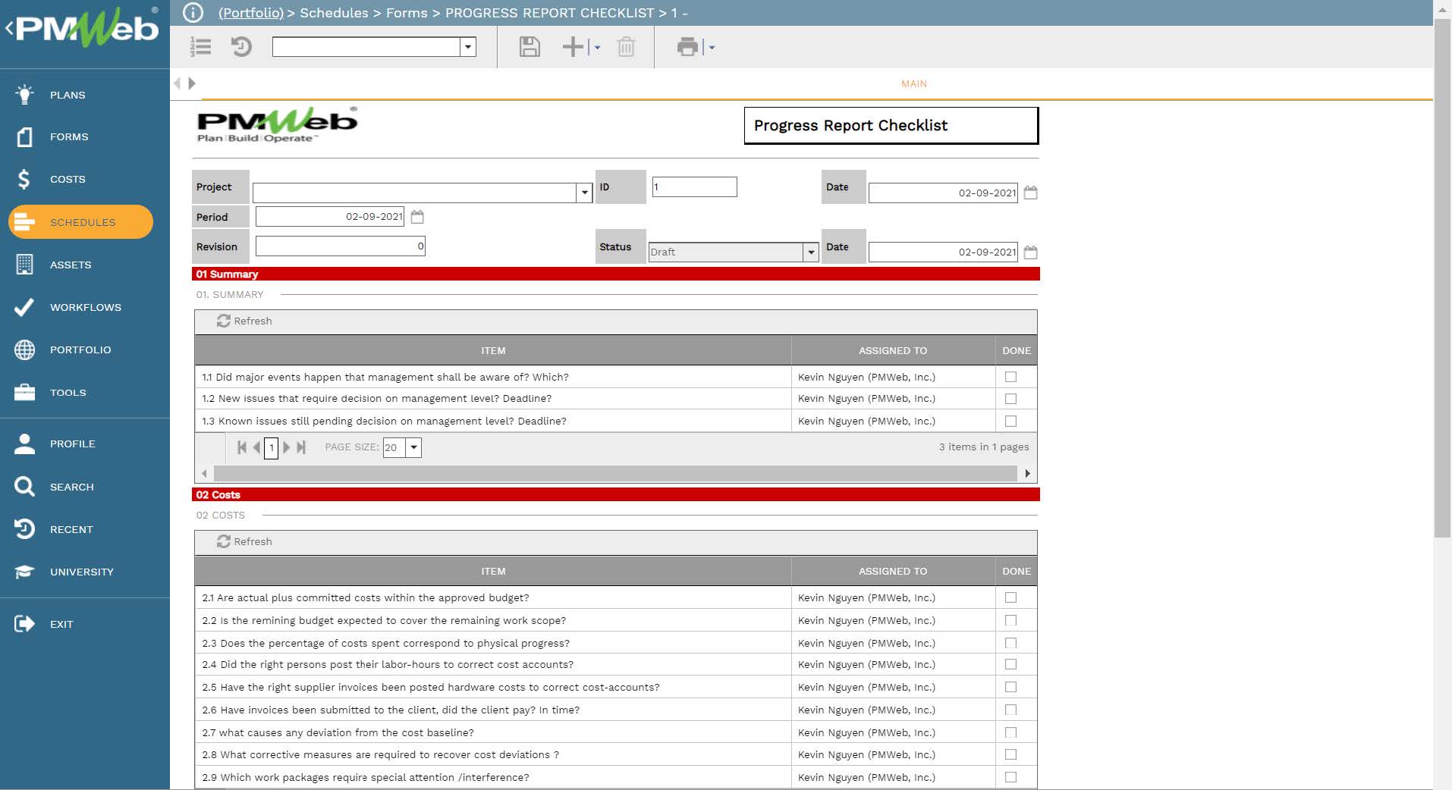Click the numbered list view icon
Screen dimensions: 1452x790
[x=200, y=47]
